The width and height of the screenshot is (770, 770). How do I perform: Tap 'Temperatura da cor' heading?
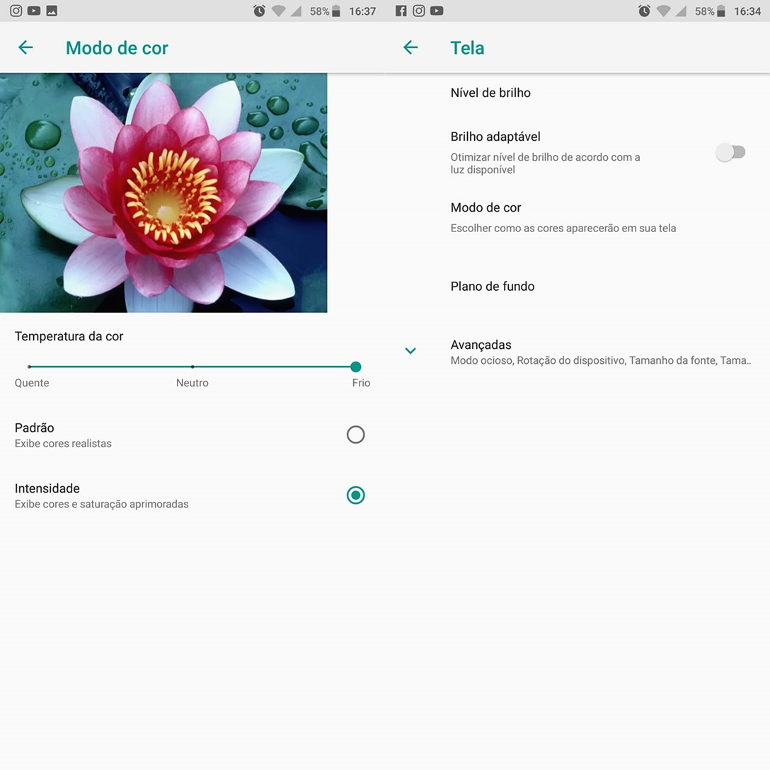pos(69,336)
